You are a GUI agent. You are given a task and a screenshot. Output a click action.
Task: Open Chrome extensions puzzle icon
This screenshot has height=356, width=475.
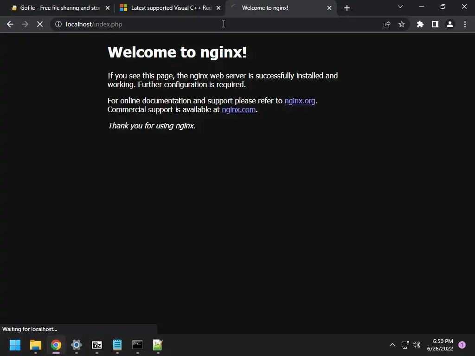click(420, 24)
